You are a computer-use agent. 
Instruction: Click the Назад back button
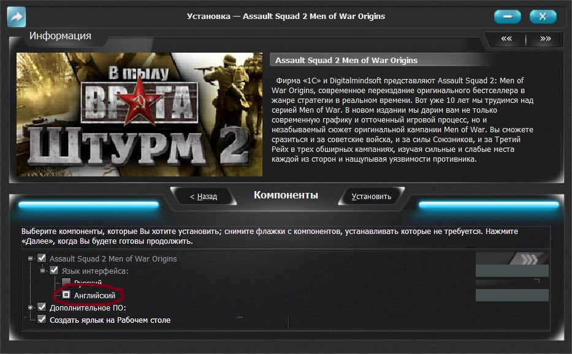(x=203, y=197)
